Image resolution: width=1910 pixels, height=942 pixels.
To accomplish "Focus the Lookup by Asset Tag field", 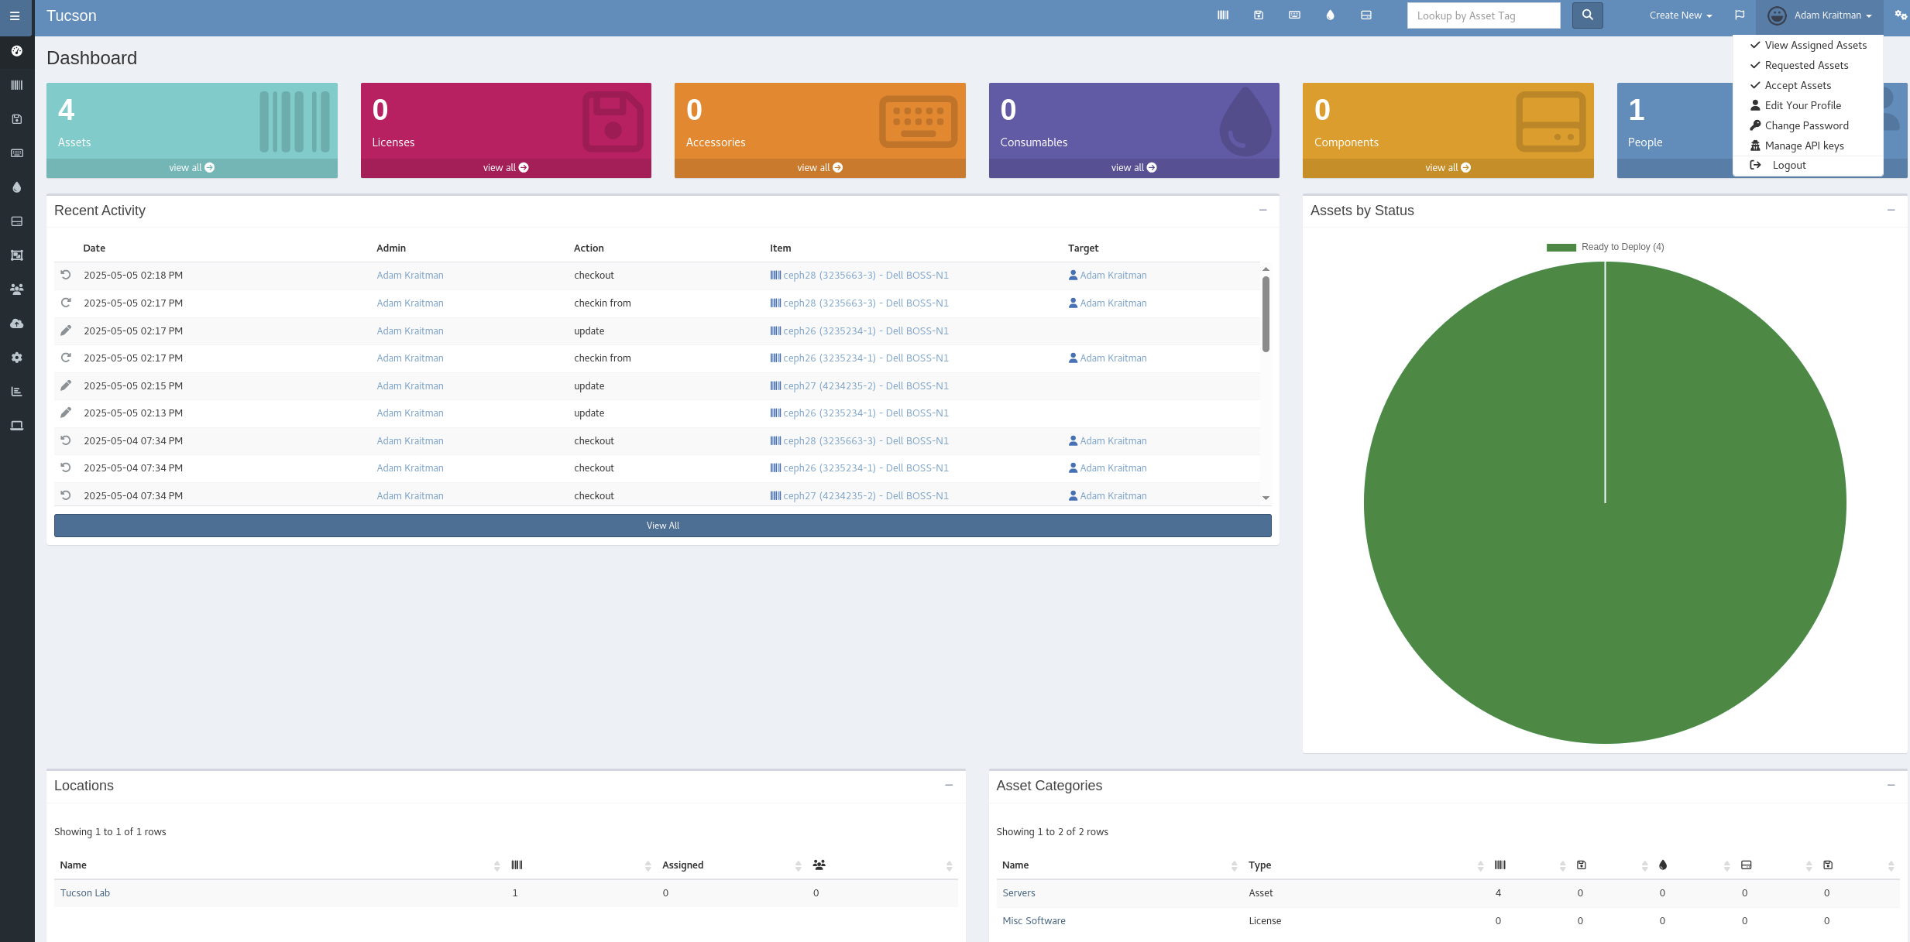I will point(1482,15).
